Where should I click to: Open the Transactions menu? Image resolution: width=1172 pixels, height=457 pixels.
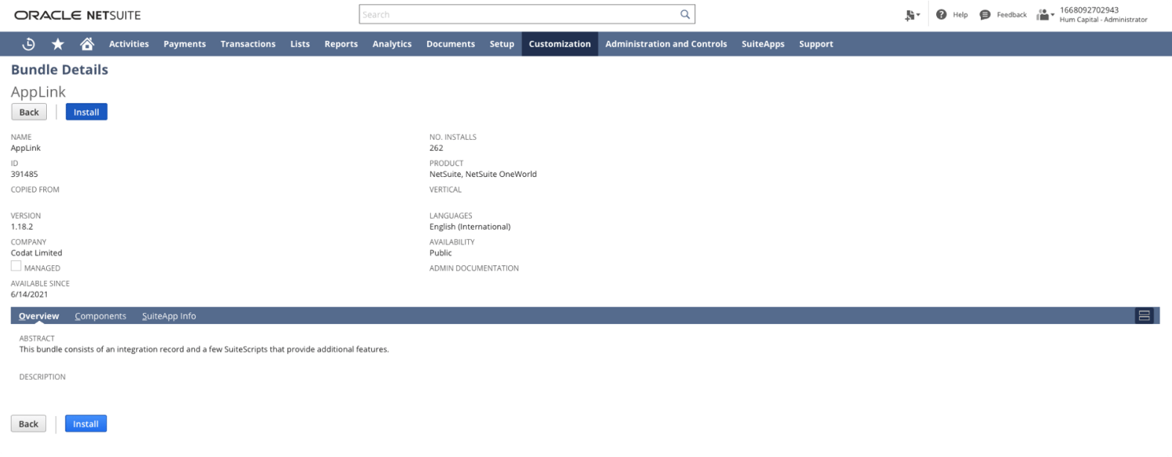point(248,44)
